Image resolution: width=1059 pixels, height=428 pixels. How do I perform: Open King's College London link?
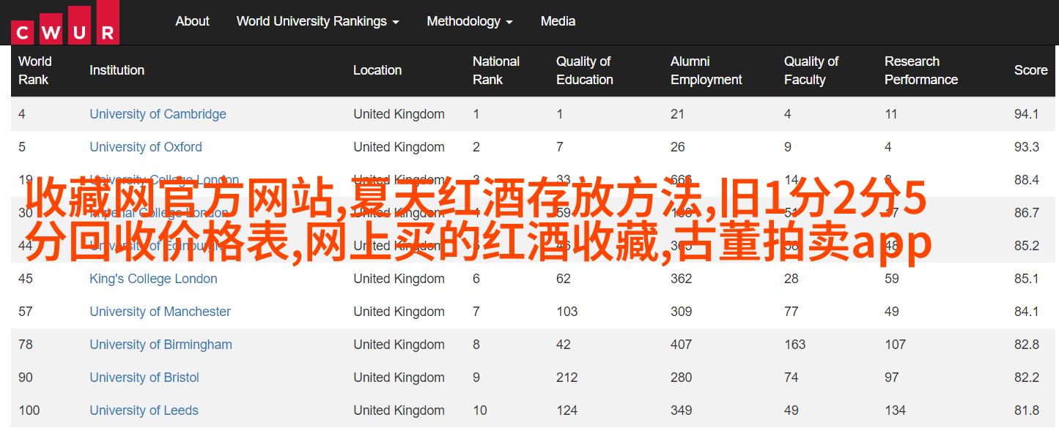pyautogui.click(x=153, y=279)
